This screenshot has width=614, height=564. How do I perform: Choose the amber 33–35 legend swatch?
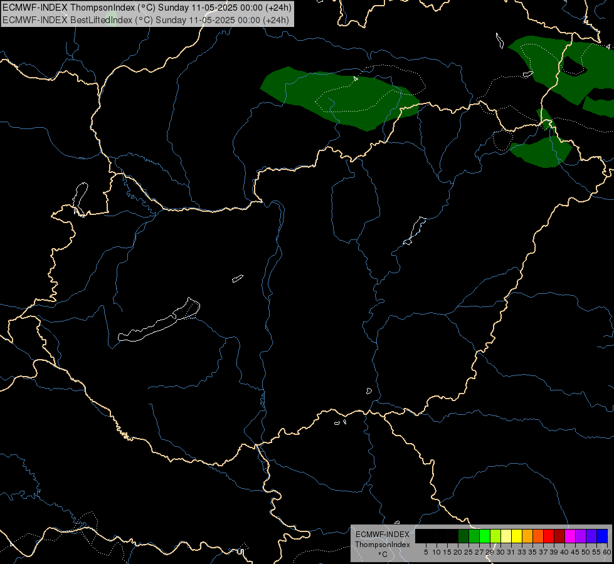coord(527,536)
